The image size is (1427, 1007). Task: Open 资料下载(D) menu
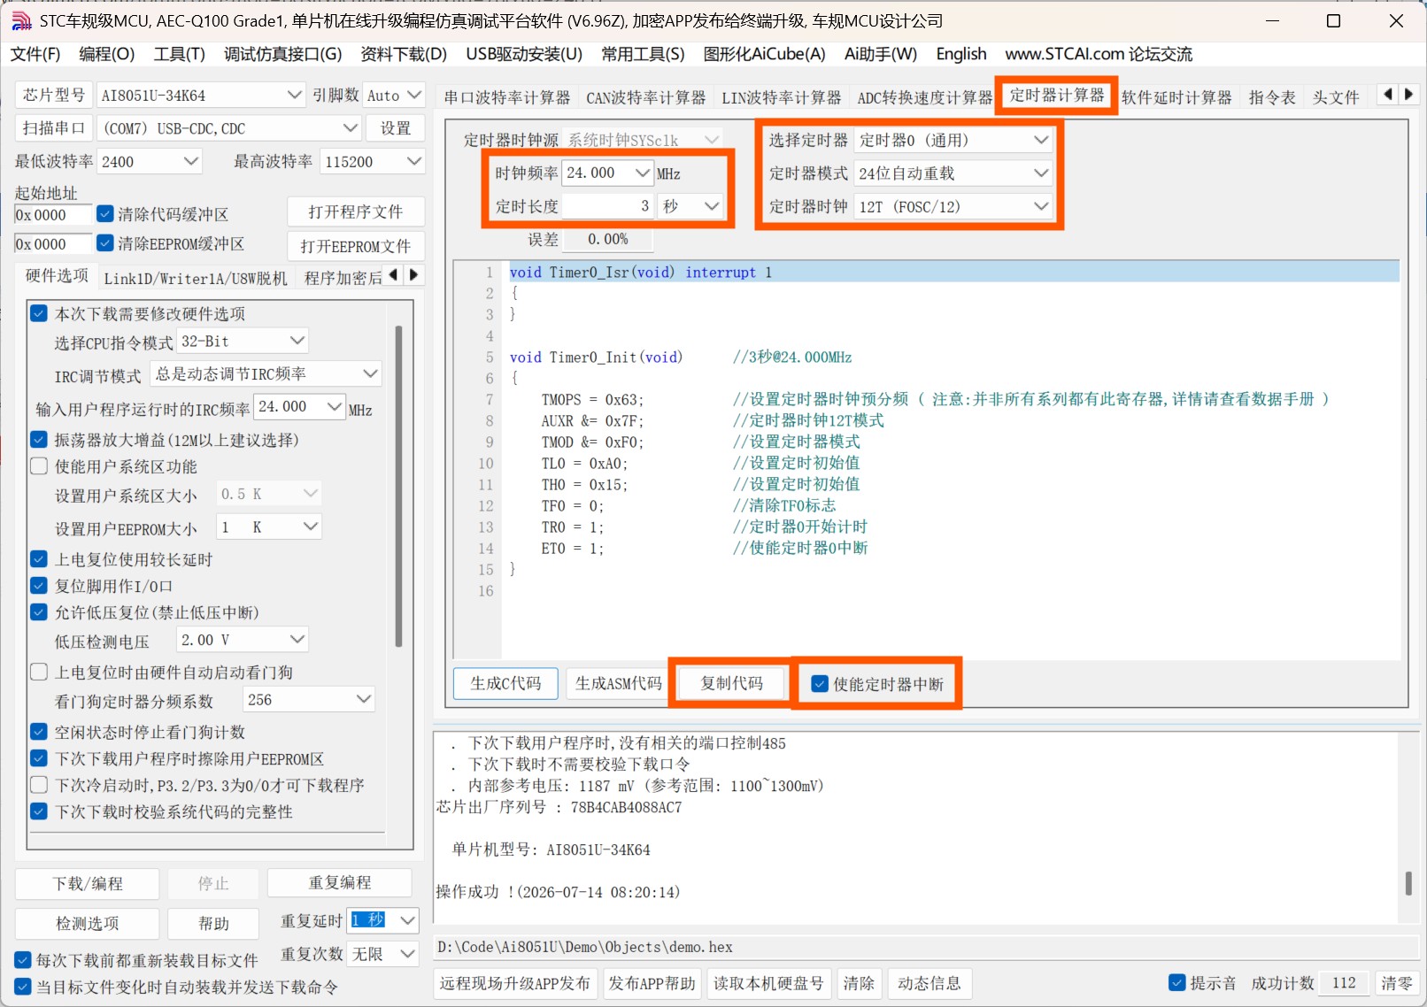tap(404, 54)
